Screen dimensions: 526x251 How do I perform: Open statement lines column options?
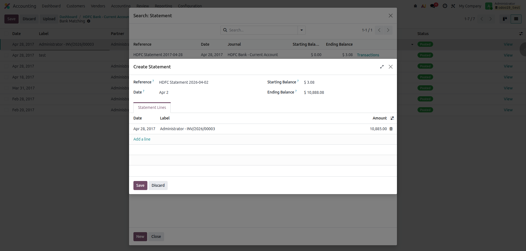tap(392, 118)
